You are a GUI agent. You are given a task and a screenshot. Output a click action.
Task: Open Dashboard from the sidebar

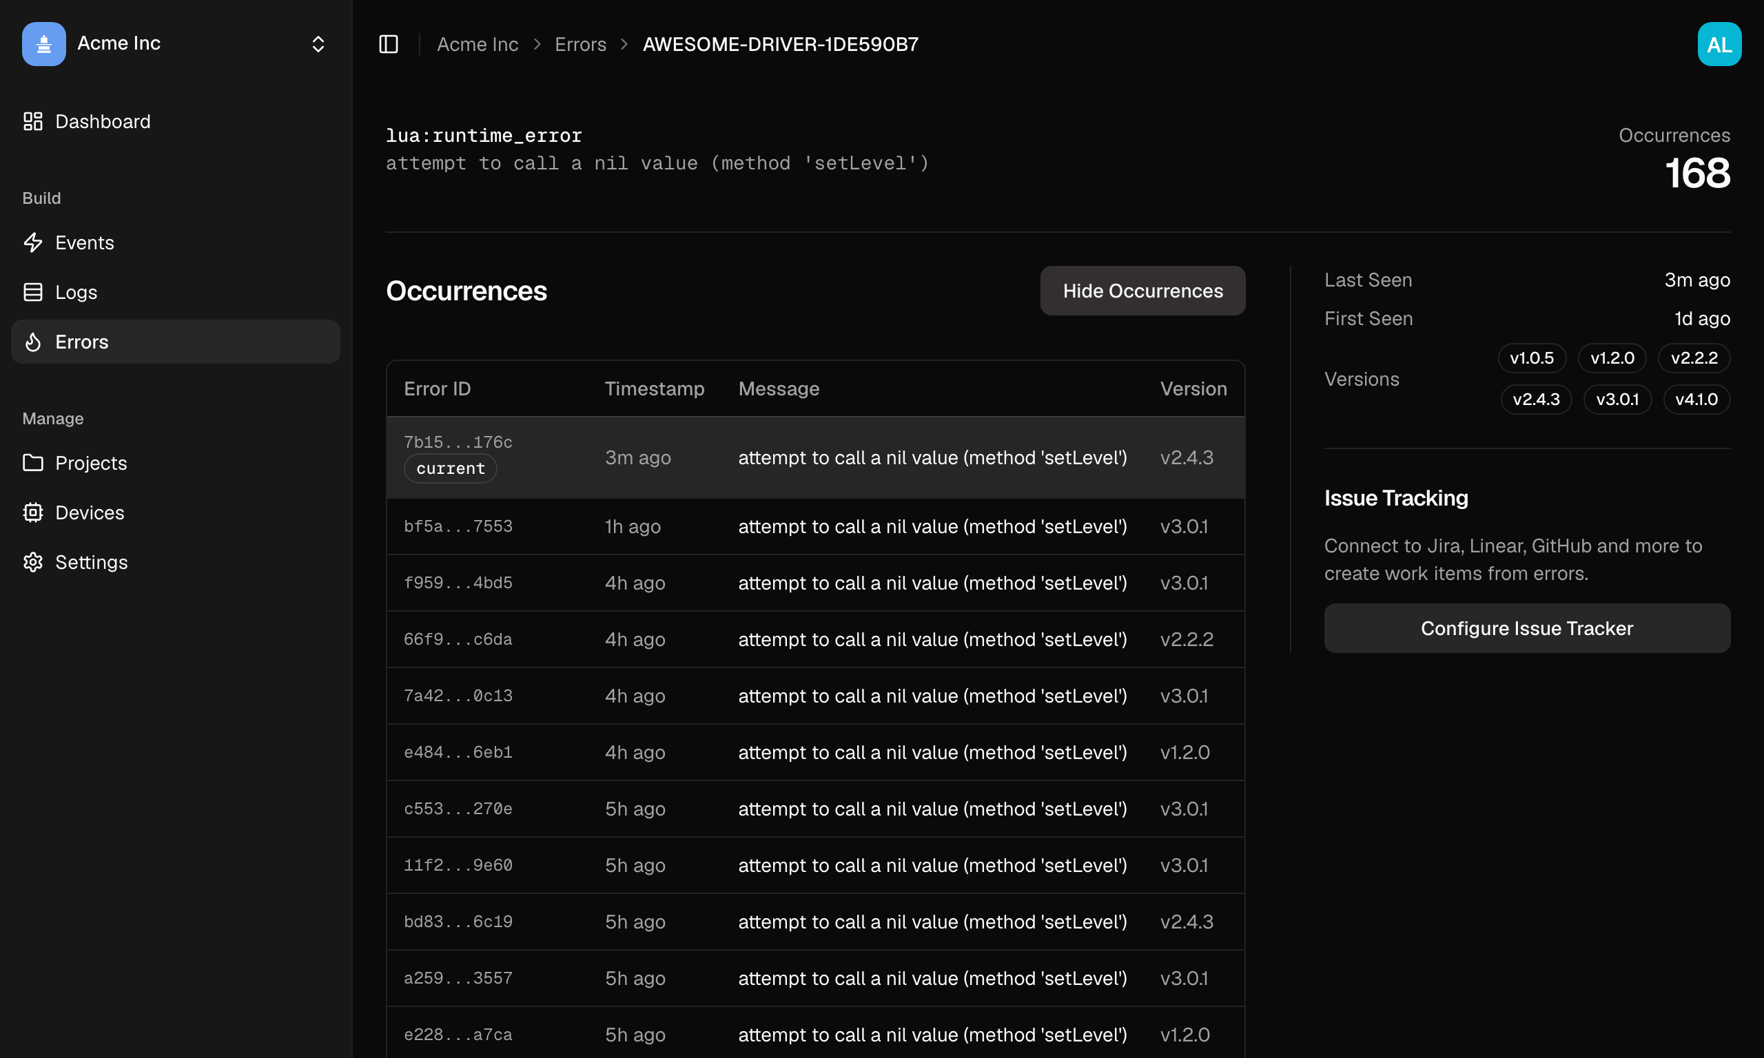pos(176,122)
